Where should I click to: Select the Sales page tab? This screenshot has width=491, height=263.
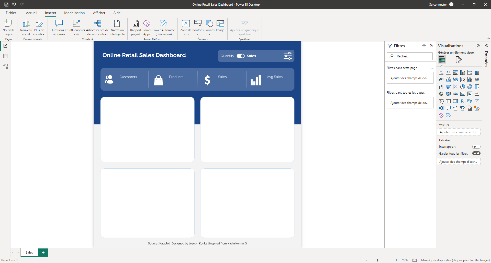[29, 253]
